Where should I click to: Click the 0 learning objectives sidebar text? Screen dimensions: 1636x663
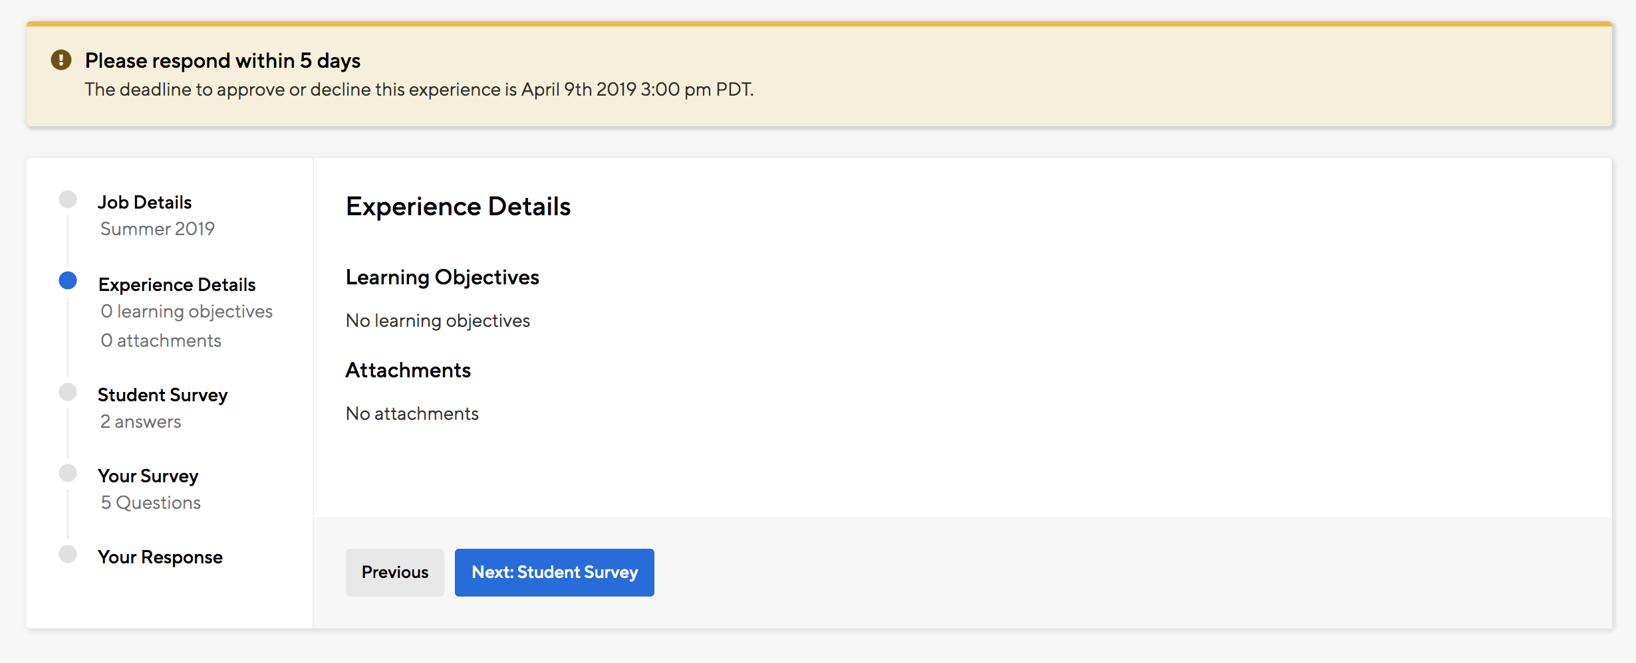click(186, 311)
